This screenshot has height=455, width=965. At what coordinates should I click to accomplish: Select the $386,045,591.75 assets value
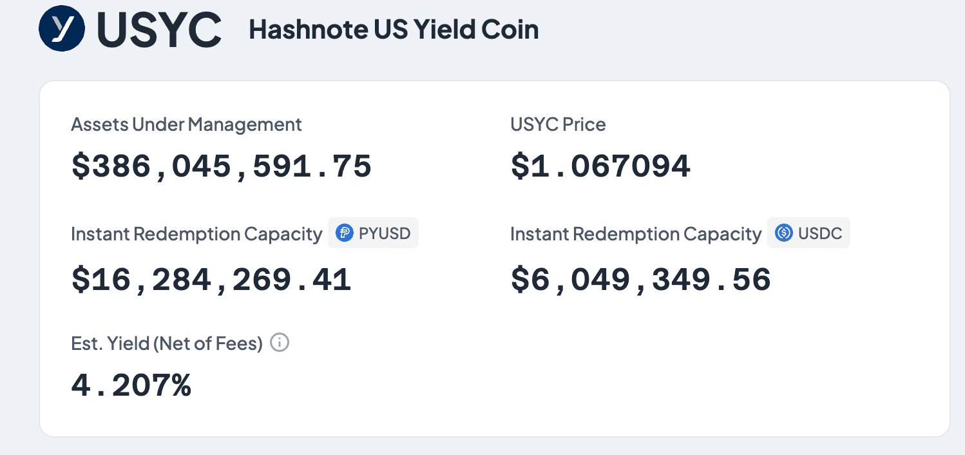[x=221, y=167]
